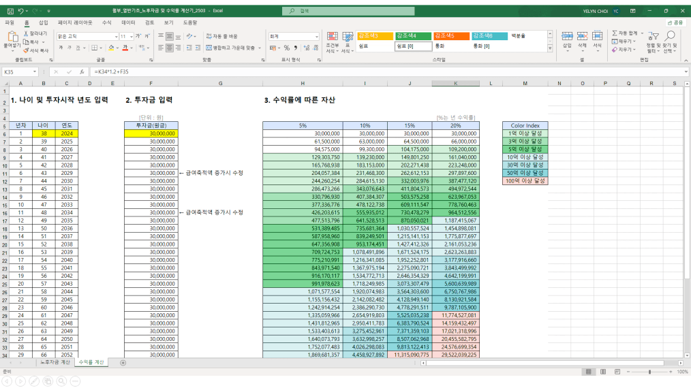Click the 공유 (Share) button
691x388 pixels.
click(x=675, y=22)
